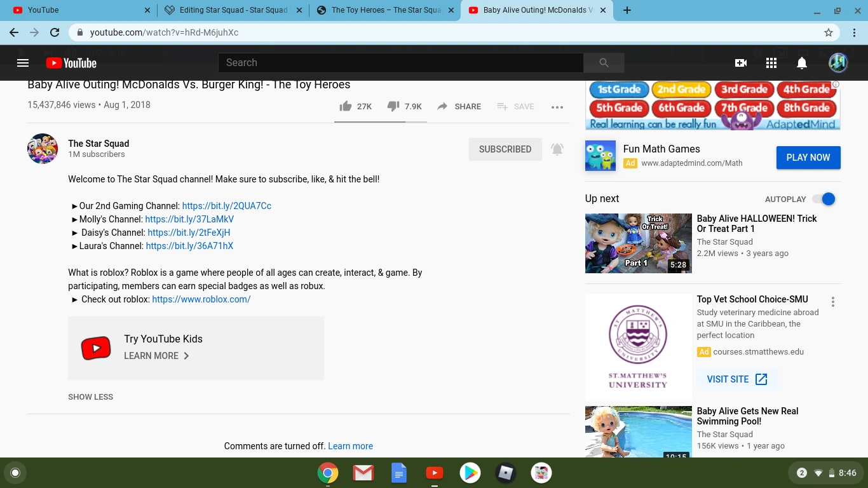Open Laura's Channel bit.ly link
This screenshot has height=488, width=868.
pyautogui.click(x=189, y=246)
